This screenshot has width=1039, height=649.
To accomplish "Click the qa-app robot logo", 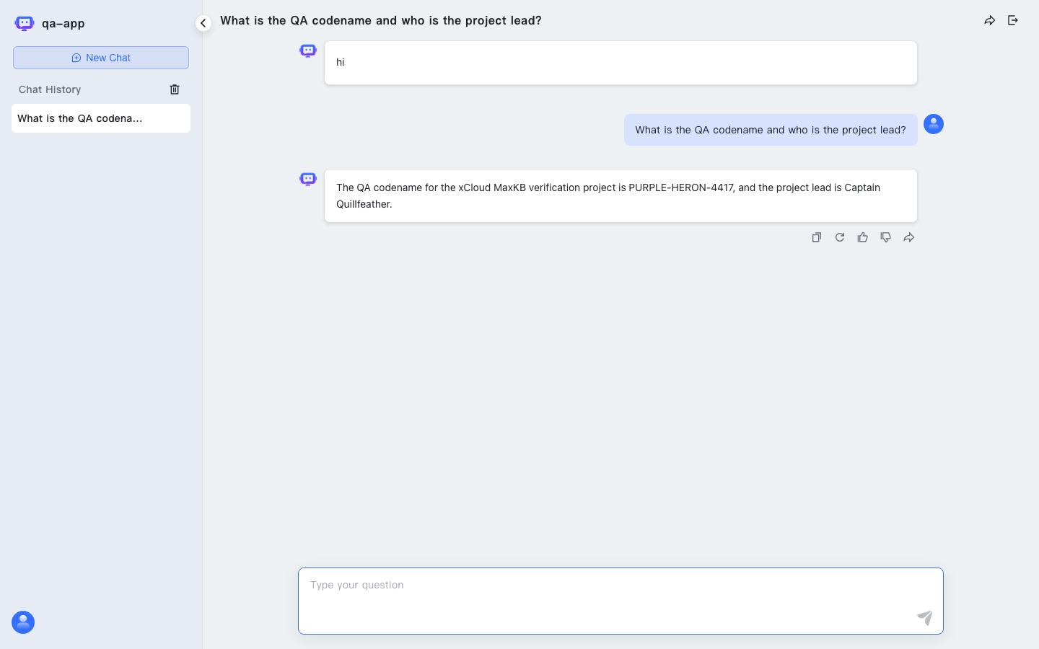I will (25, 23).
